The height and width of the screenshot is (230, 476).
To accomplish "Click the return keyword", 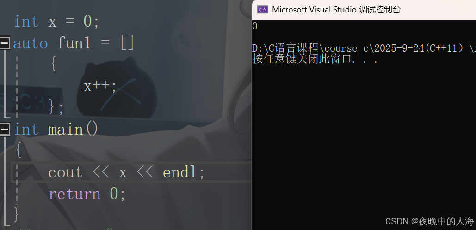I will pyautogui.click(x=74, y=194).
